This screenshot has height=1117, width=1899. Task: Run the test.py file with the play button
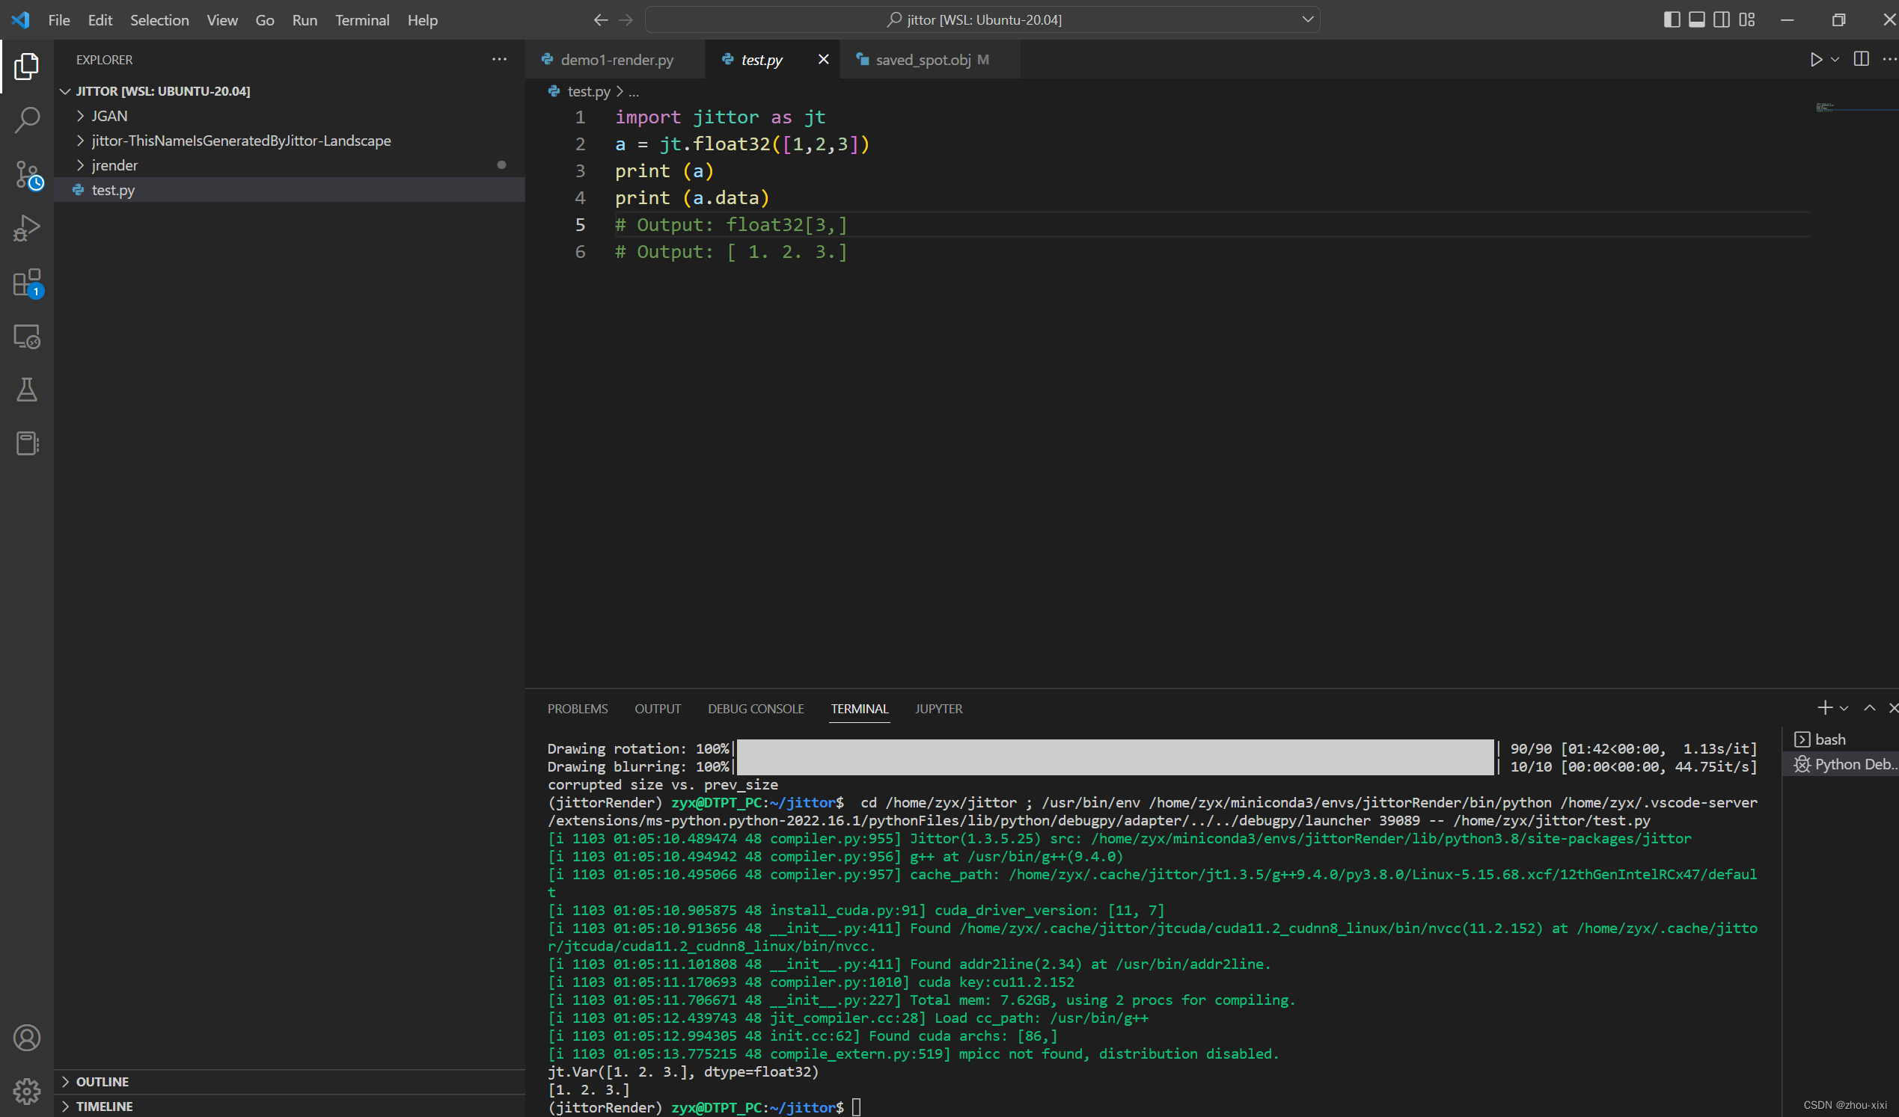[x=1817, y=60]
